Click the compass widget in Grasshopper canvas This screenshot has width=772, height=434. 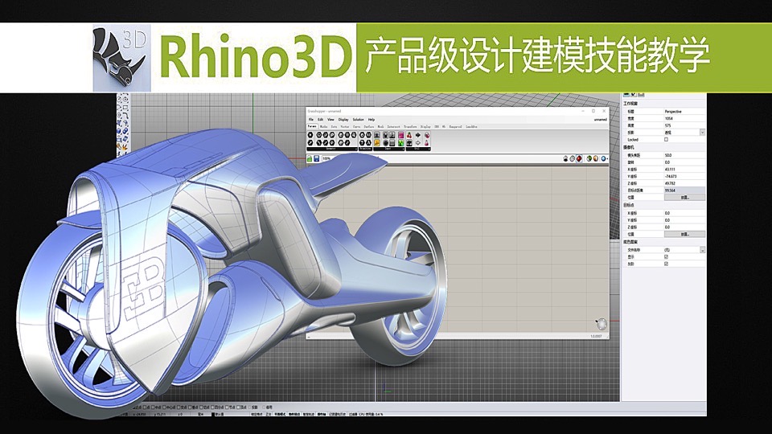point(602,323)
